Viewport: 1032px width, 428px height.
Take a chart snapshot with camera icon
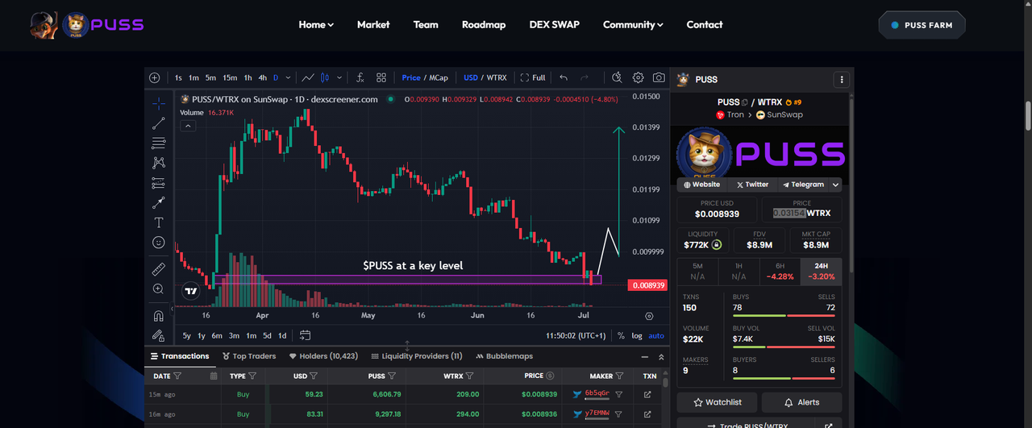tap(659, 77)
